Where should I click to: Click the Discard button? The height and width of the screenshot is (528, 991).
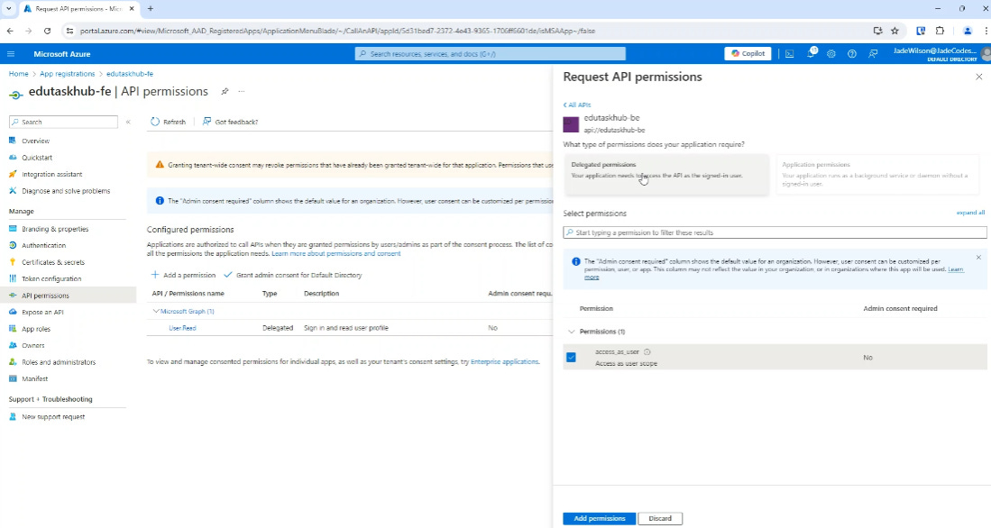pyautogui.click(x=660, y=518)
